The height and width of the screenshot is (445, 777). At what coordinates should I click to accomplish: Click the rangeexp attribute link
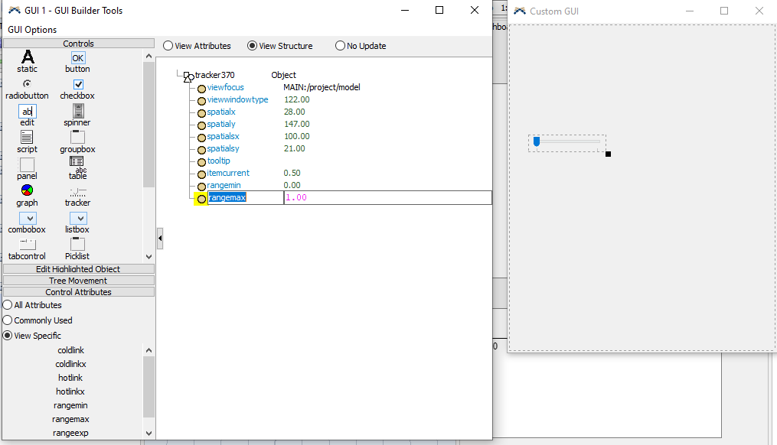70,433
